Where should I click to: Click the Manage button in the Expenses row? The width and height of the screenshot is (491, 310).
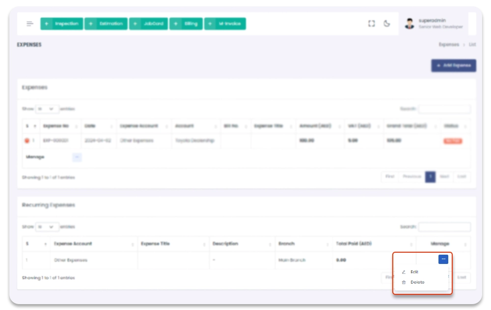pyautogui.click(x=77, y=157)
